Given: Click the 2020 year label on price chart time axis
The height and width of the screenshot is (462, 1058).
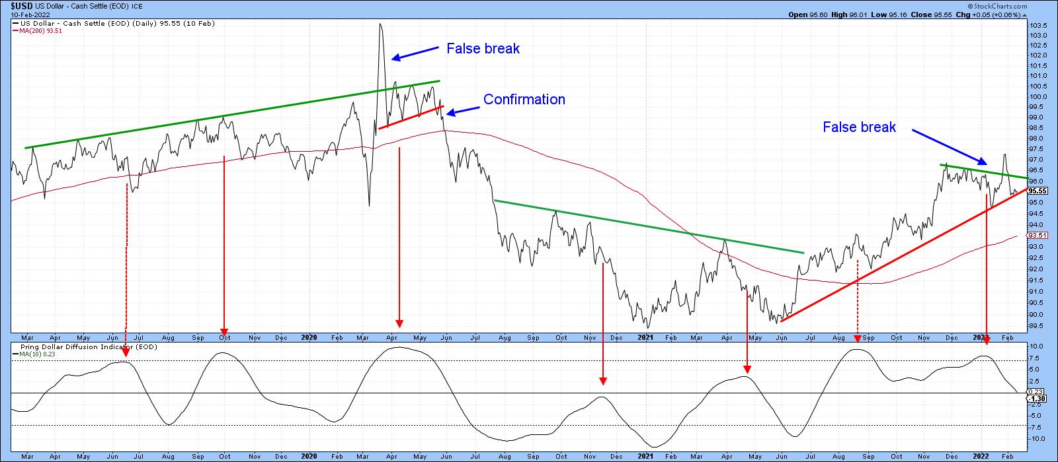Looking at the screenshot, I should click(309, 337).
